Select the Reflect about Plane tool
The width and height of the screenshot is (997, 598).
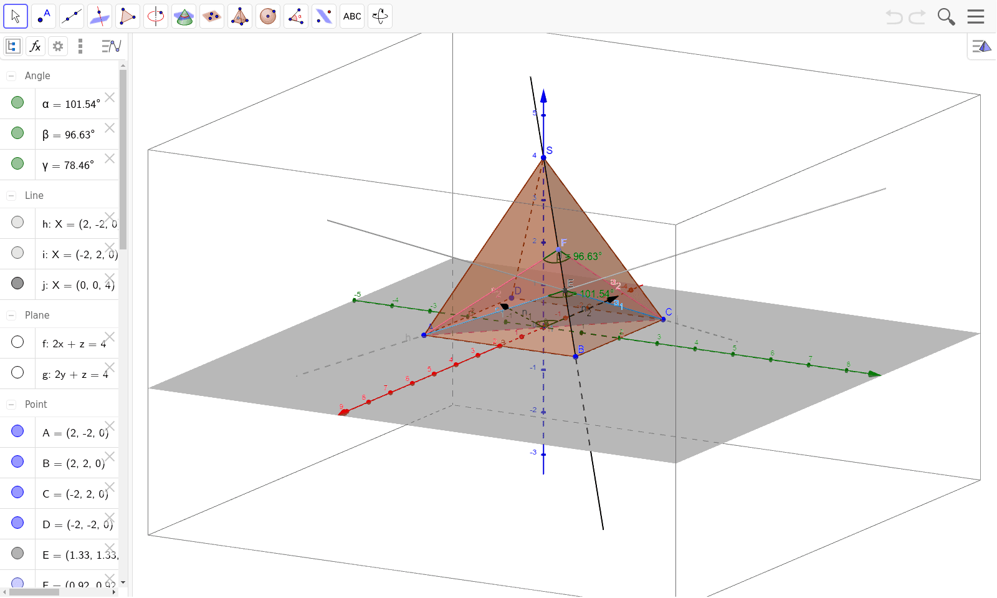(x=324, y=16)
